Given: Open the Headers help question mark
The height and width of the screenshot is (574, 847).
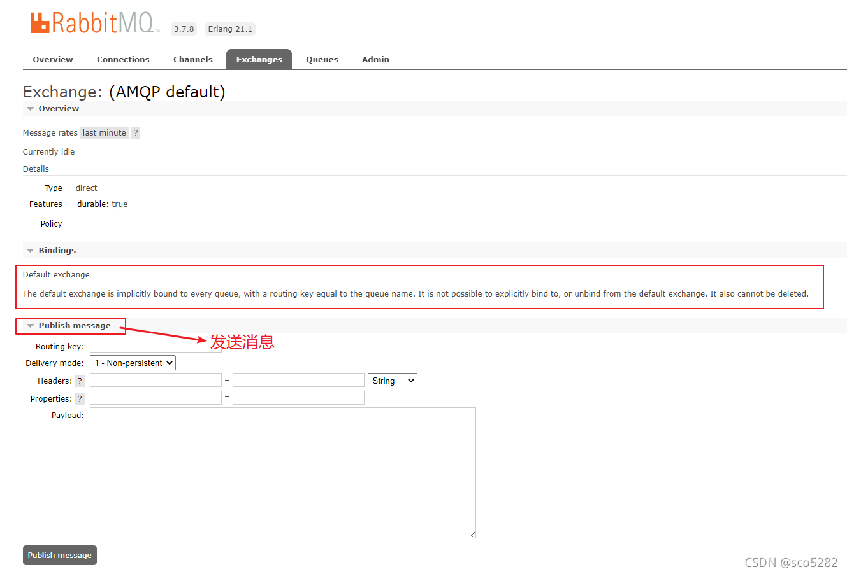Looking at the screenshot, I should point(80,381).
